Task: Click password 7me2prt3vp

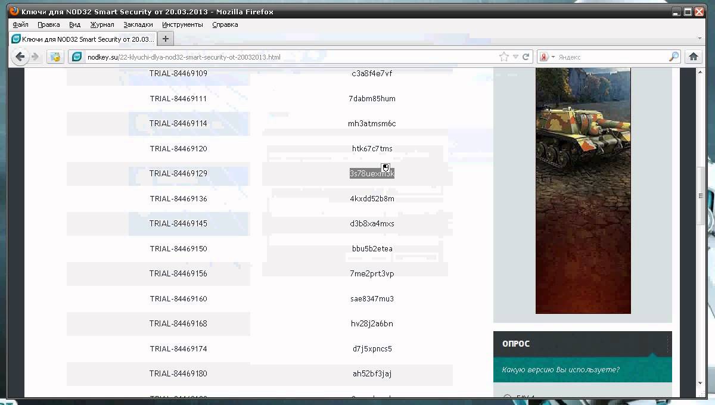Action: coord(372,274)
